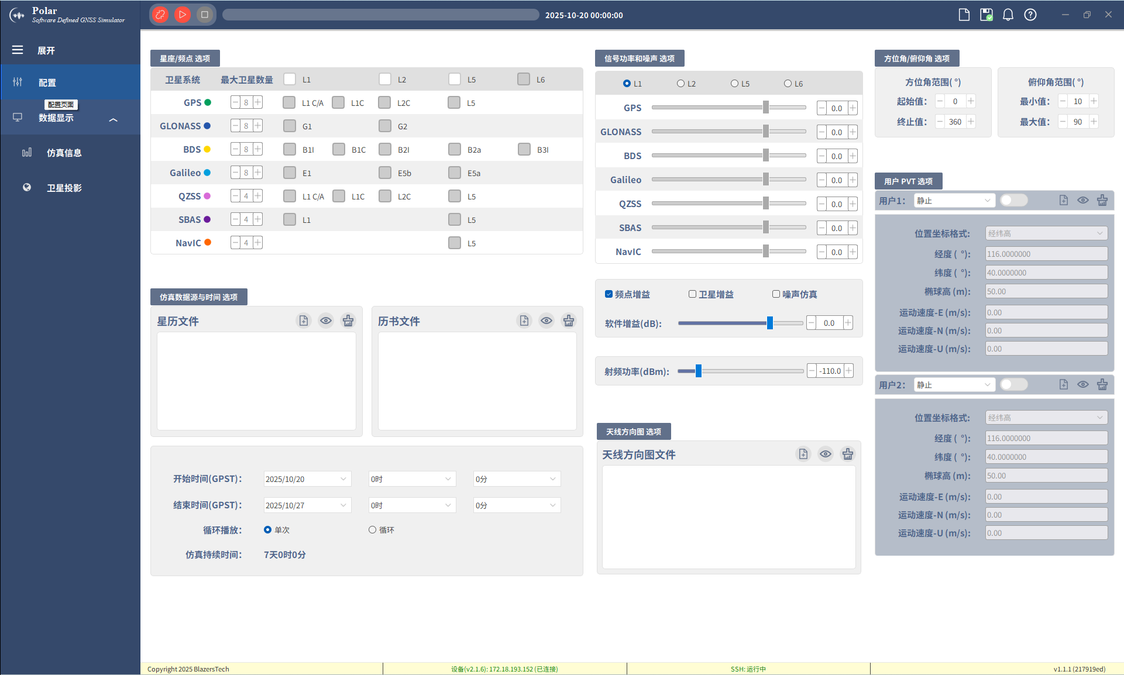Screen dimensions: 1124x675
Task: Import file icon in 星历文件 panel
Action: (x=304, y=321)
